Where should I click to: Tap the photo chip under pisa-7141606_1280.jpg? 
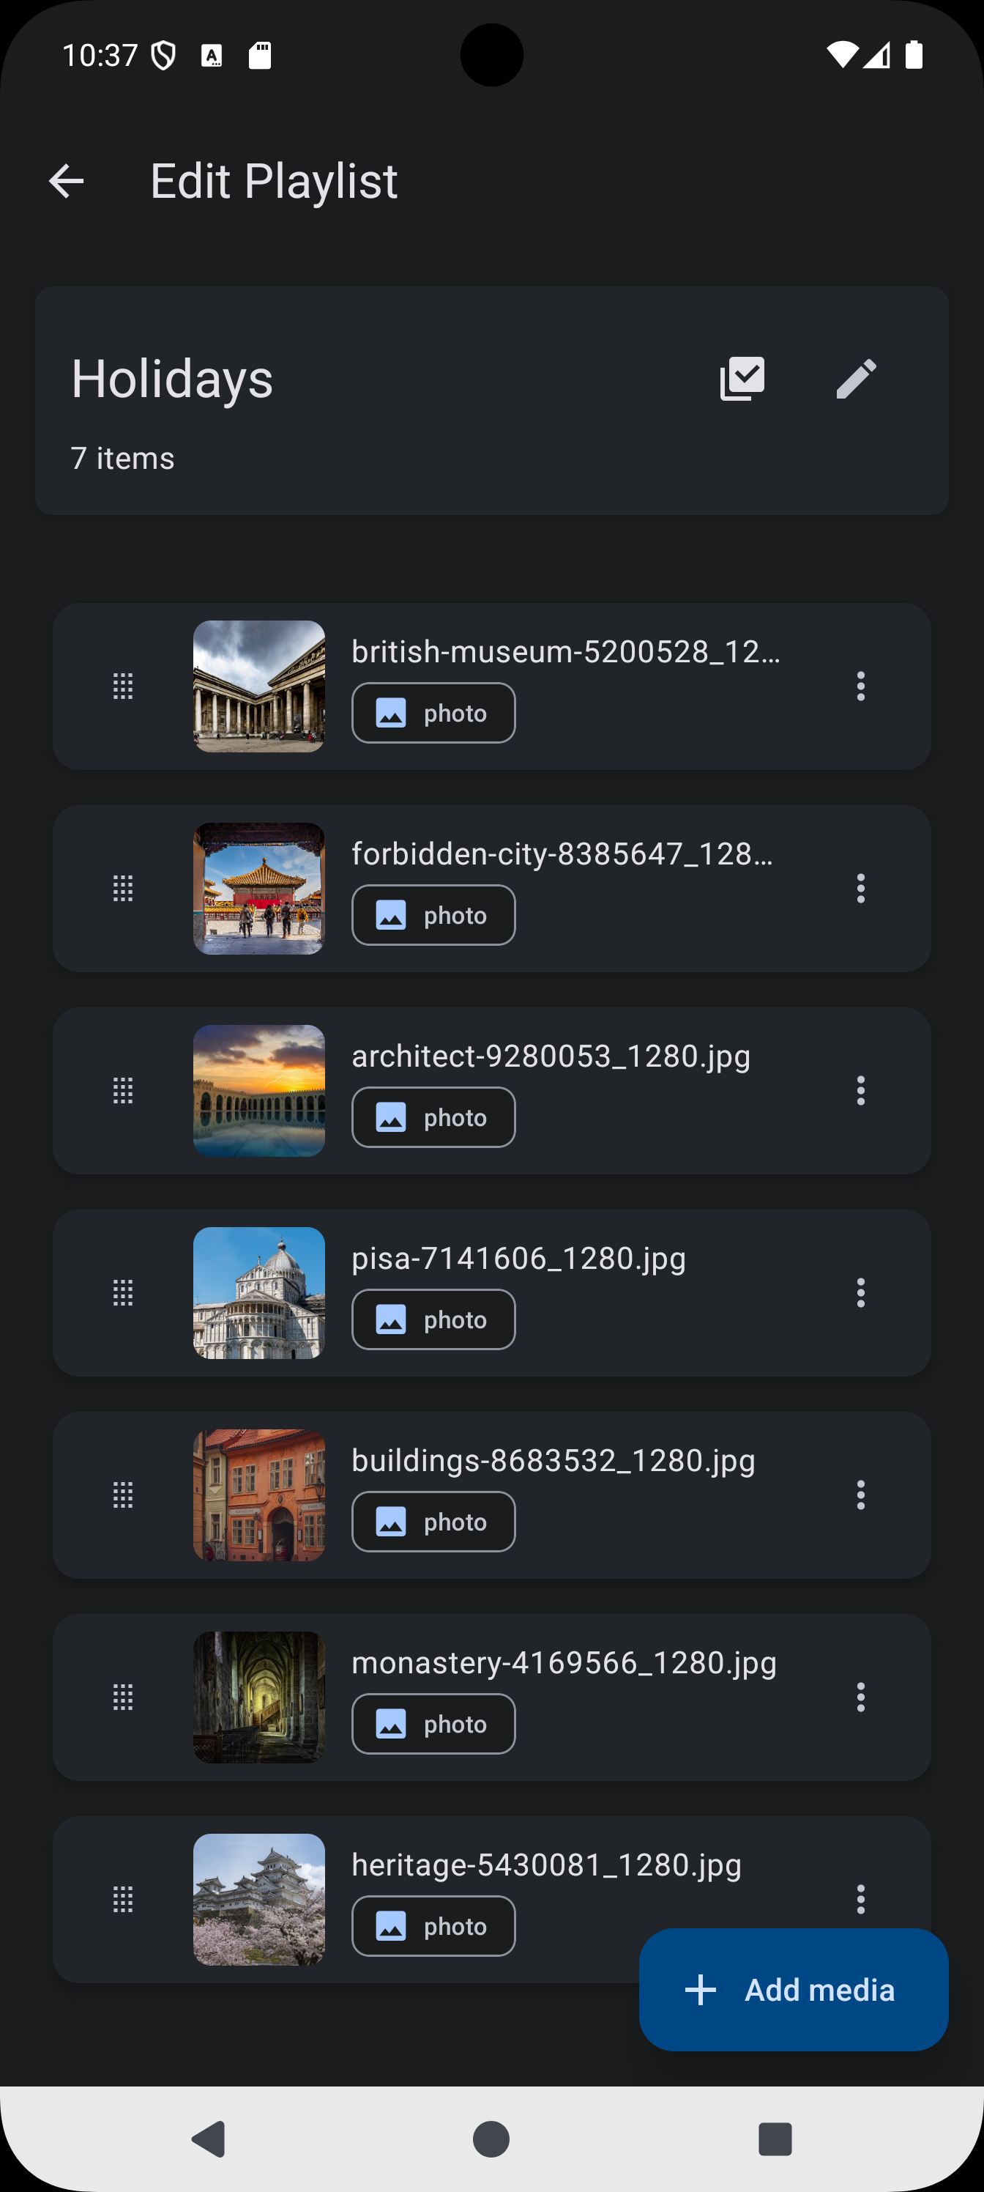tap(433, 1319)
